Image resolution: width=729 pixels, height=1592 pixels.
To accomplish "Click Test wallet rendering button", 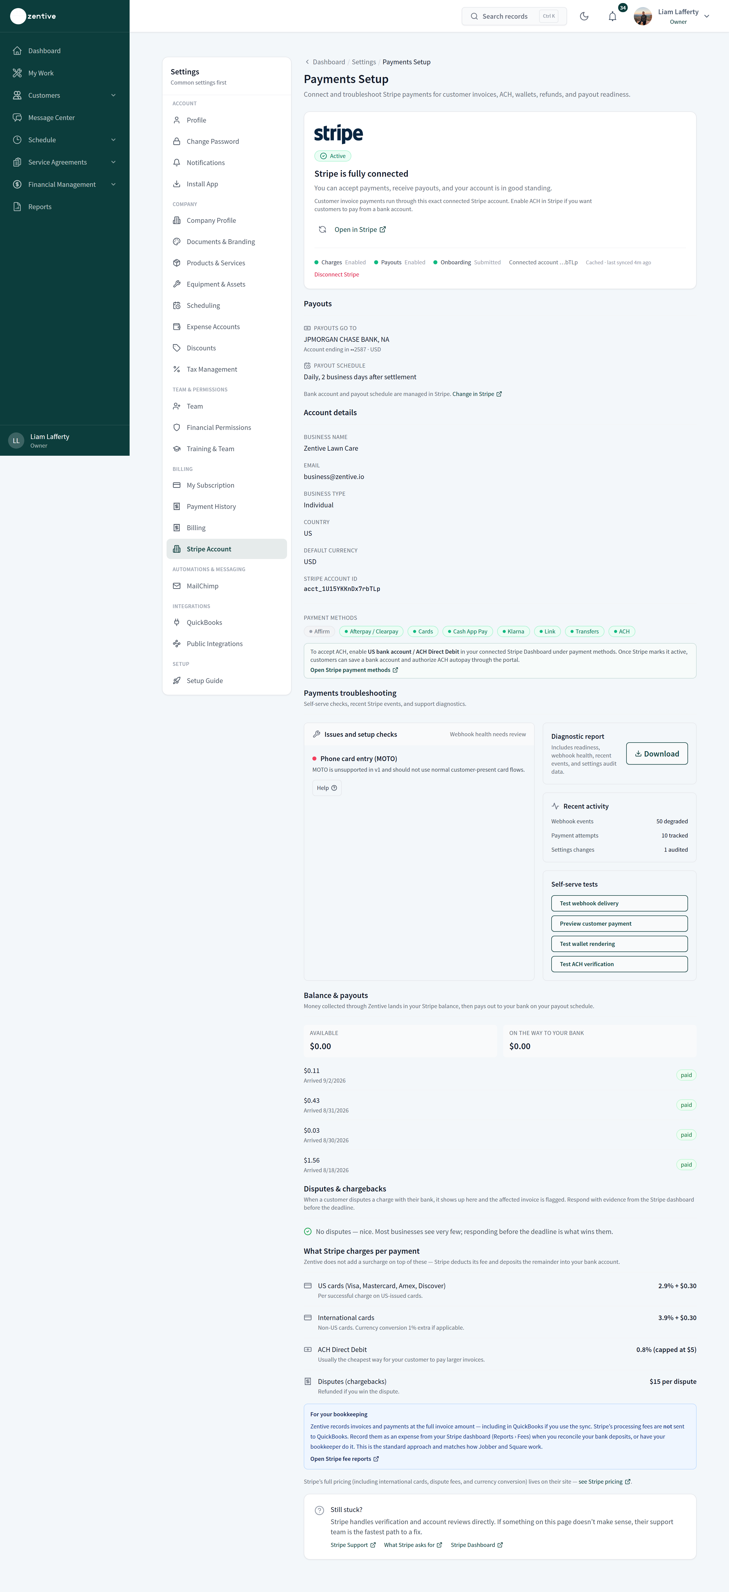I will point(619,944).
